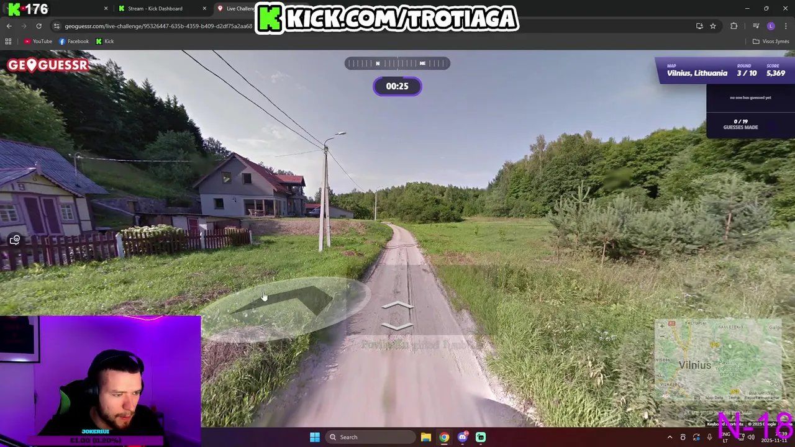The width and height of the screenshot is (795, 447).
Task: Open the purple L profile avatar
Action: [771, 26]
